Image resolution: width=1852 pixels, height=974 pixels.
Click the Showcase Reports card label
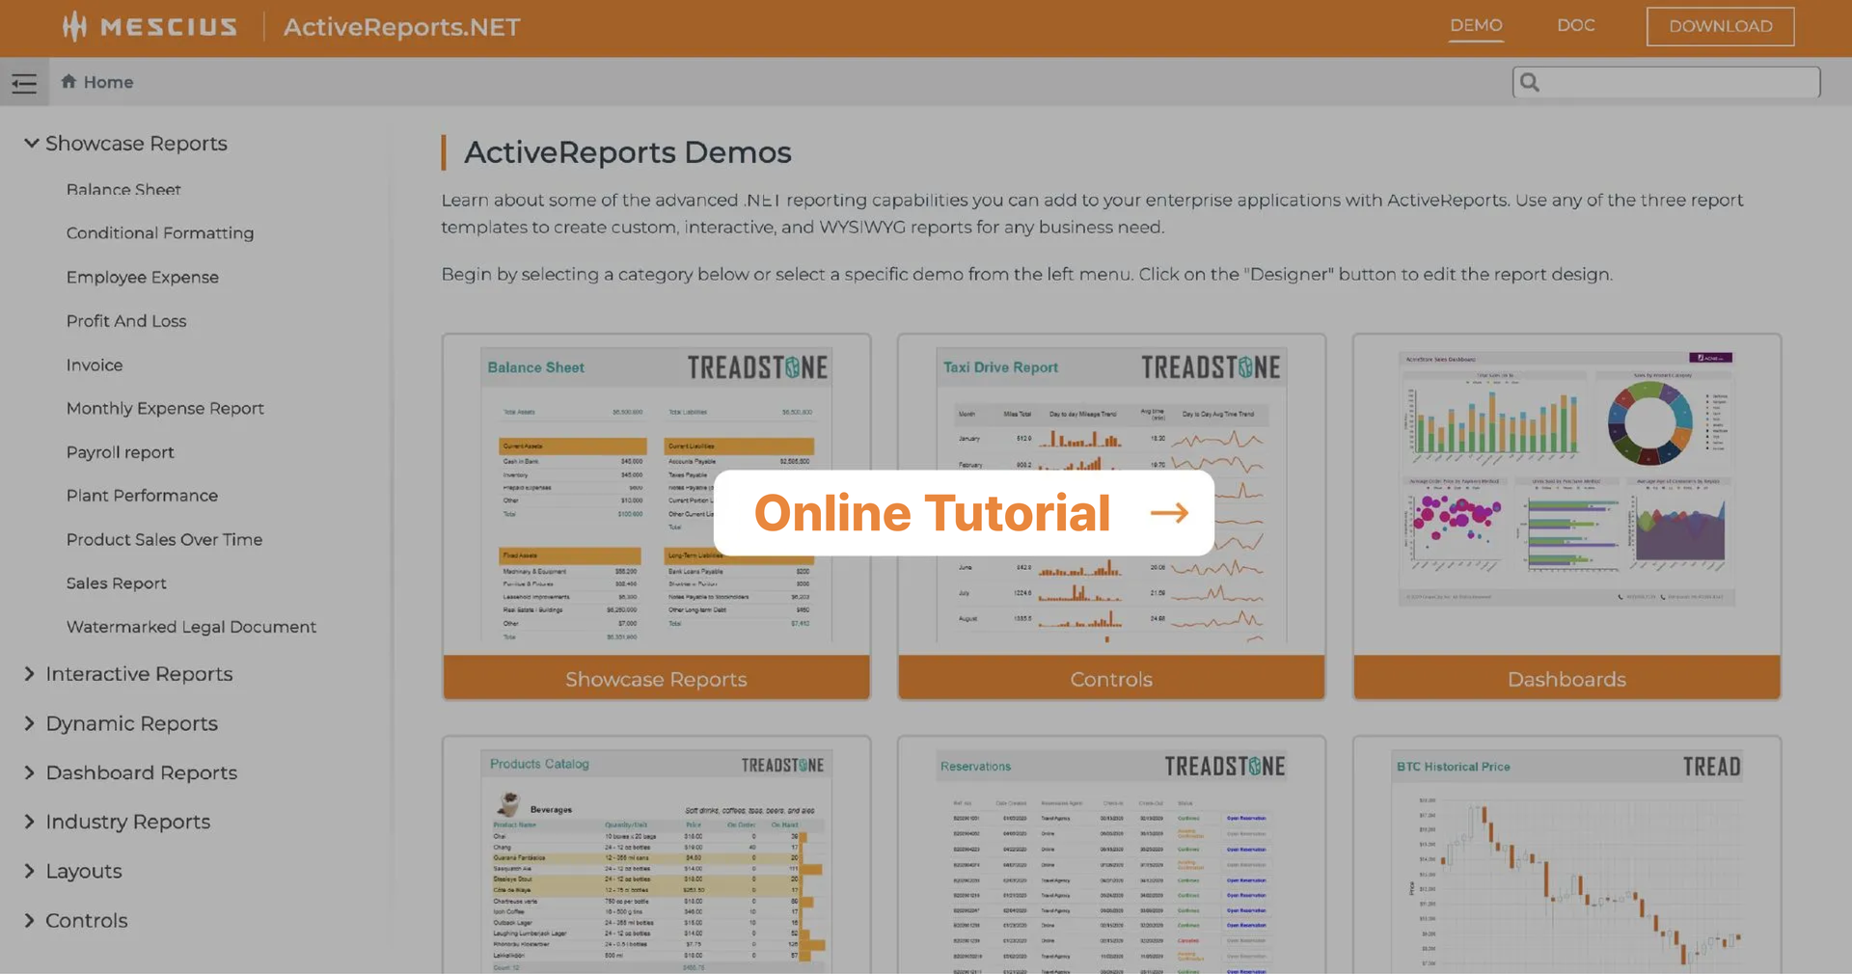tap(656, 679)
